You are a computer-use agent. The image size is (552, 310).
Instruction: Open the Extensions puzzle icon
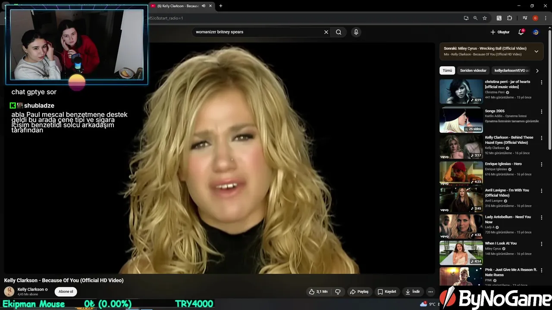tap(509, 18)
